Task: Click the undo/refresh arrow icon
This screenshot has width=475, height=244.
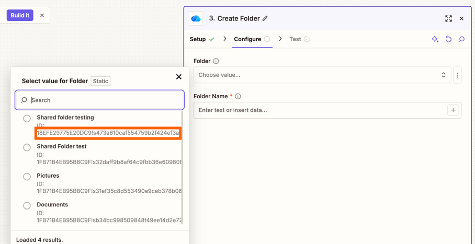Action: 448,39
